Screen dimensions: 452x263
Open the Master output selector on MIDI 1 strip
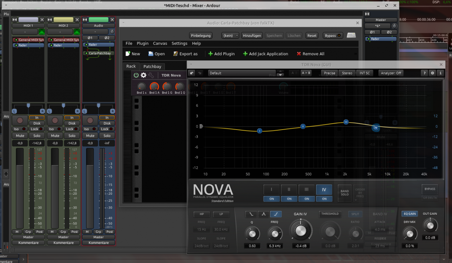tap(28, 237)
